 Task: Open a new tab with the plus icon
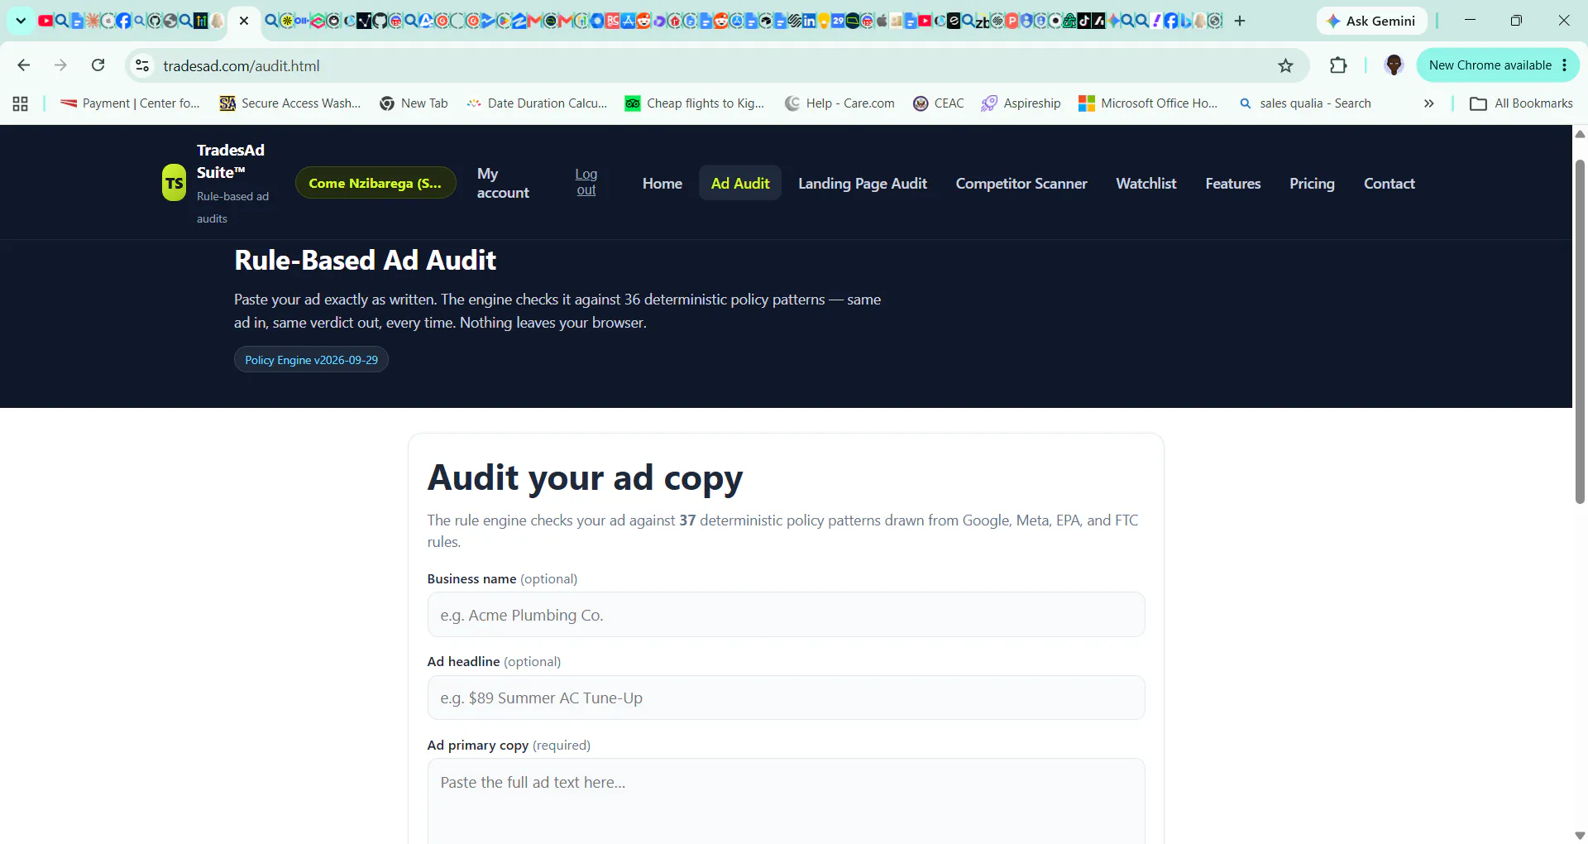click(x=1240, y=21)
